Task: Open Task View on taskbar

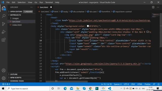Action: pyautogui.click(x=59, y=88)
